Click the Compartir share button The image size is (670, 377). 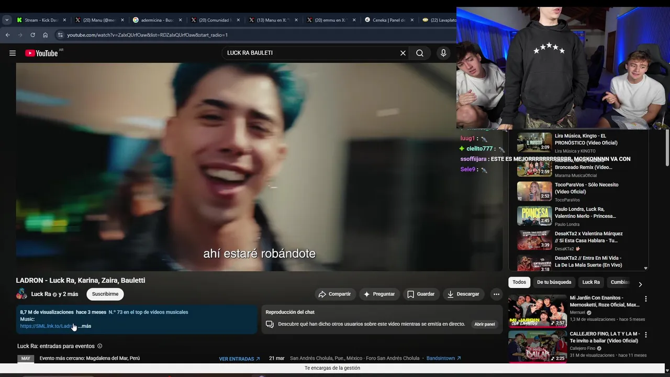coord(335,294)
